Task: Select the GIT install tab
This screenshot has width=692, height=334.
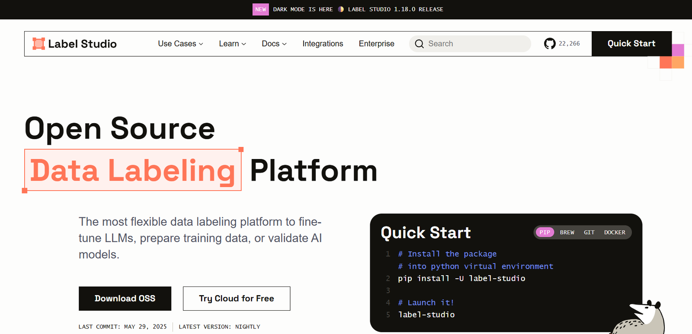Action: 589,232
